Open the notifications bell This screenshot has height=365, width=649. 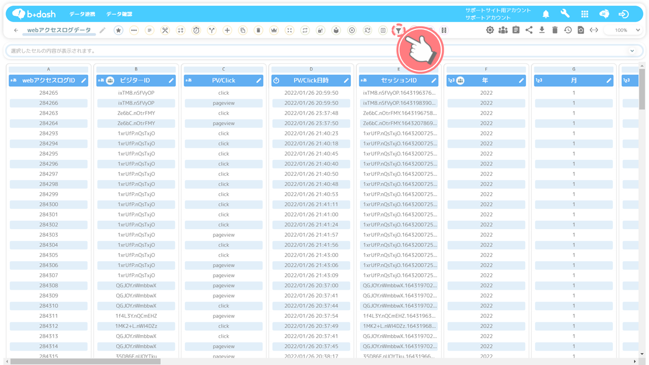546,14
